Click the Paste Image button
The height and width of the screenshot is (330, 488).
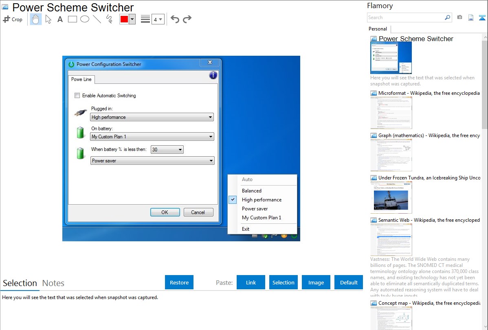pos(316,282)
